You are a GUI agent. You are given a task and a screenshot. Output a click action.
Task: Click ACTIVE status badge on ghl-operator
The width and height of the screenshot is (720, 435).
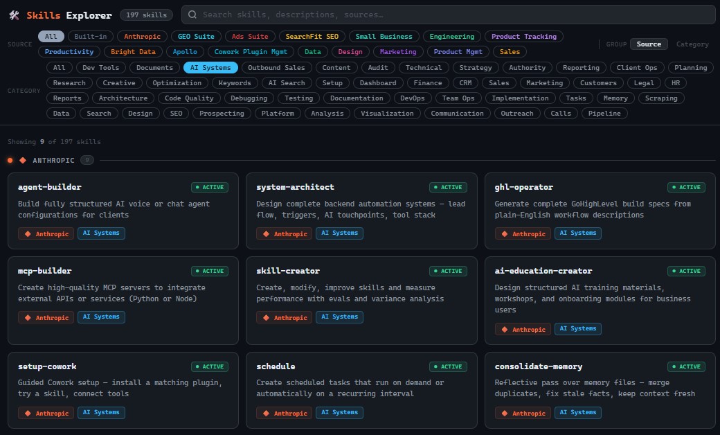coord(687,187)
